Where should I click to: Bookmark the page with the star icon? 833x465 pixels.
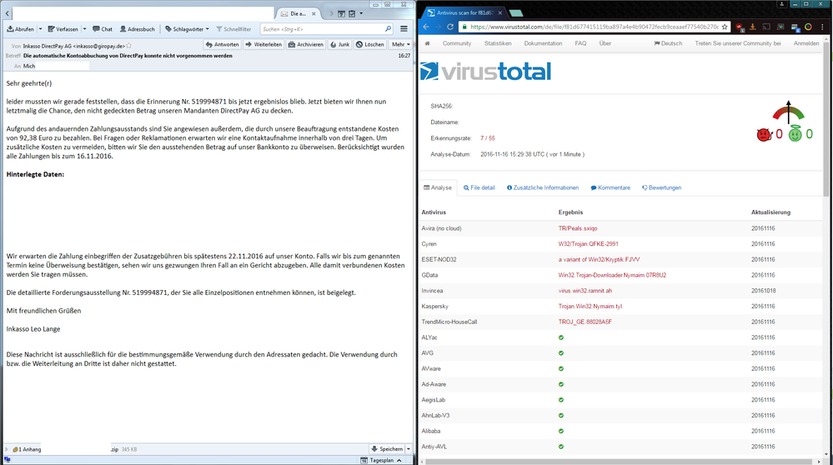724,27
